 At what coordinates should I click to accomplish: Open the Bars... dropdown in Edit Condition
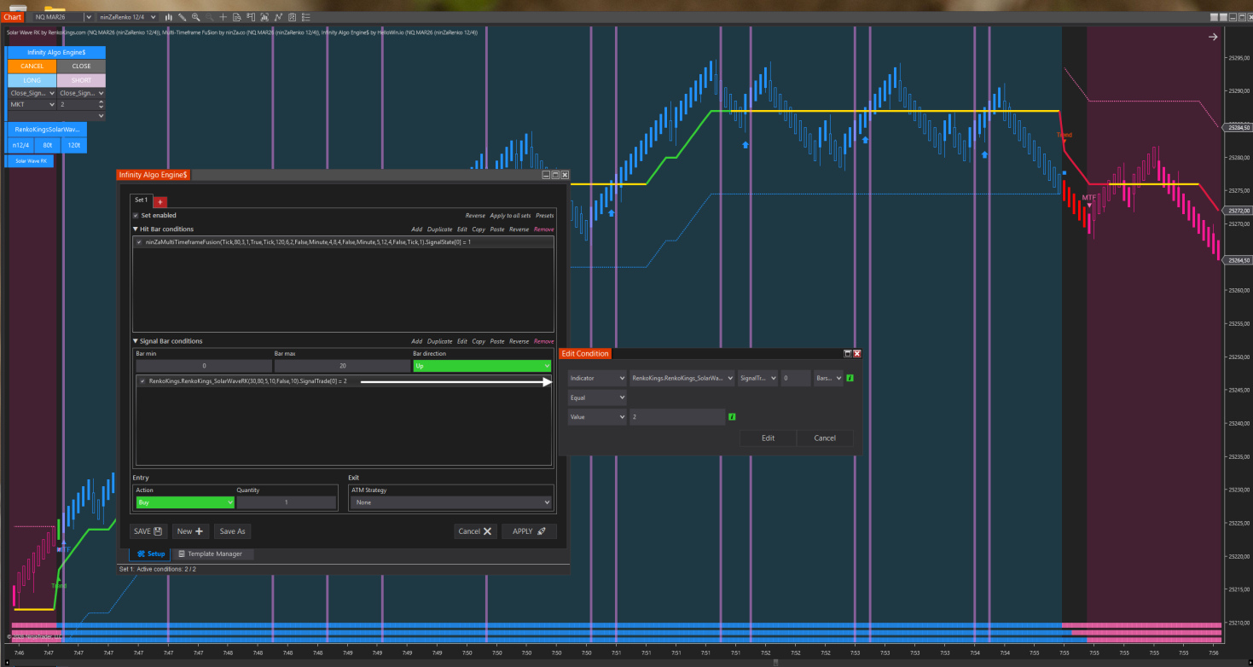(x=829, y=378)
